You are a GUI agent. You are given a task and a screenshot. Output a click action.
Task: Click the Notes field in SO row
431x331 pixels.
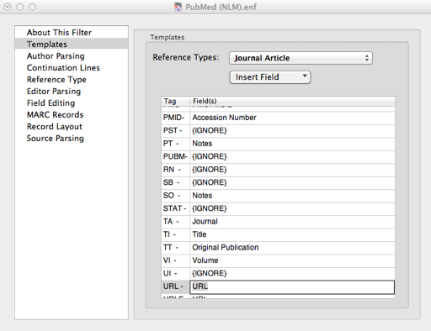(x=293, y=196)
